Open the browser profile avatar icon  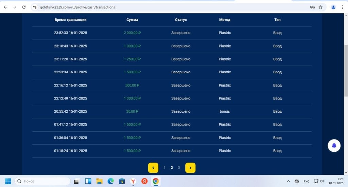point(333,7)
